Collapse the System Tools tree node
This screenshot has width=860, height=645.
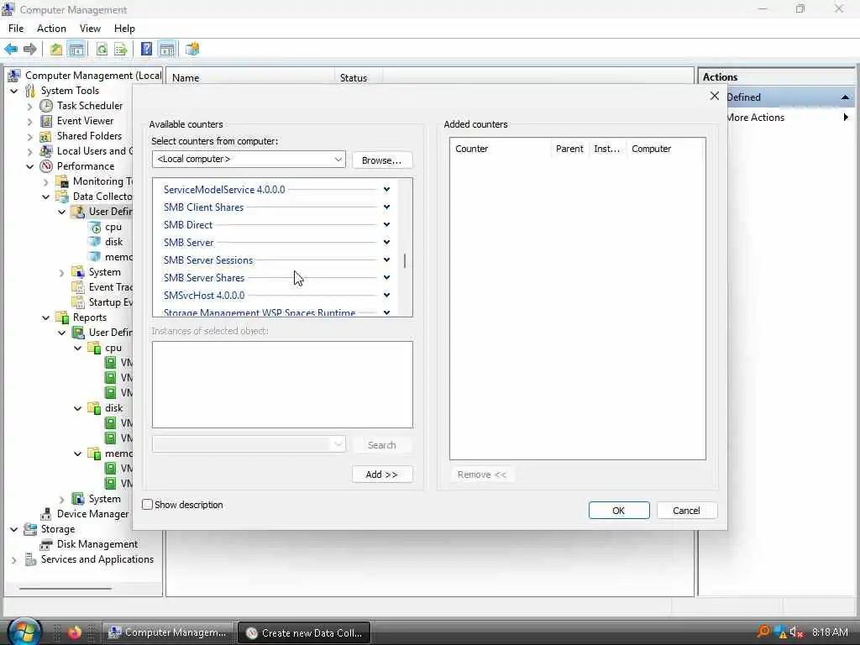pyautogui.click(x=14, y=91)
